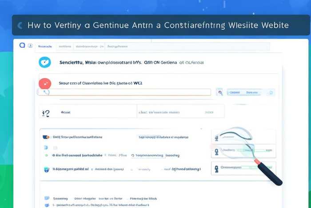This screenshot has width=311, height=208.
Task: Click the round logo icon at window top-left
Action: [x=22, y=46]
